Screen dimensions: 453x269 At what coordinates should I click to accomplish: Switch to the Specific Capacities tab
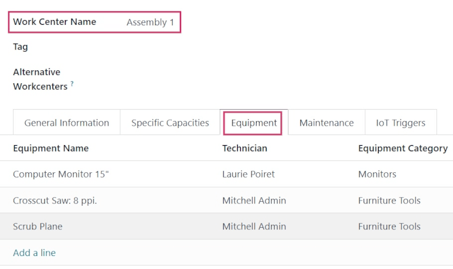pos(170,123)
